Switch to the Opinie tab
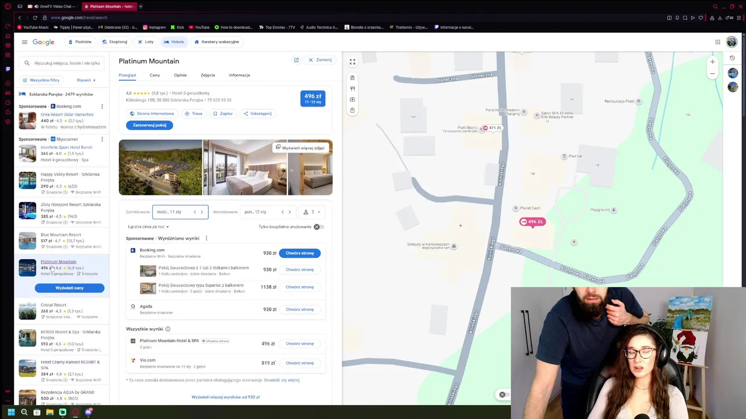Image resolution: width=746 pixels, height=419 pixels. click(x=180, y=75)
